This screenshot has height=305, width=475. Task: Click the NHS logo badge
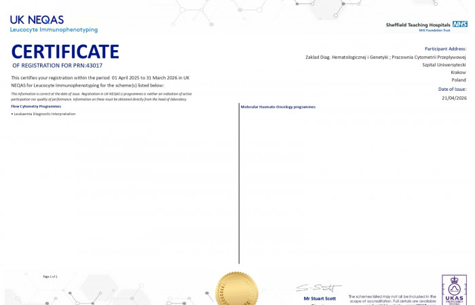tap(459, 24)
